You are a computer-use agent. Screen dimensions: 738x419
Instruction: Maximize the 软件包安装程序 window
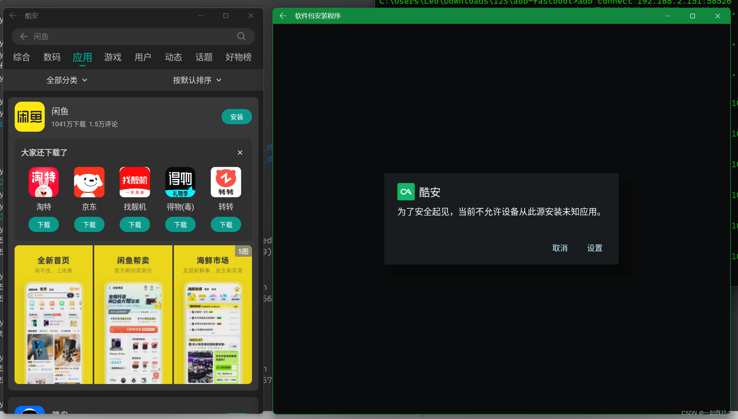pyautogui.click(x=692, y=16)
